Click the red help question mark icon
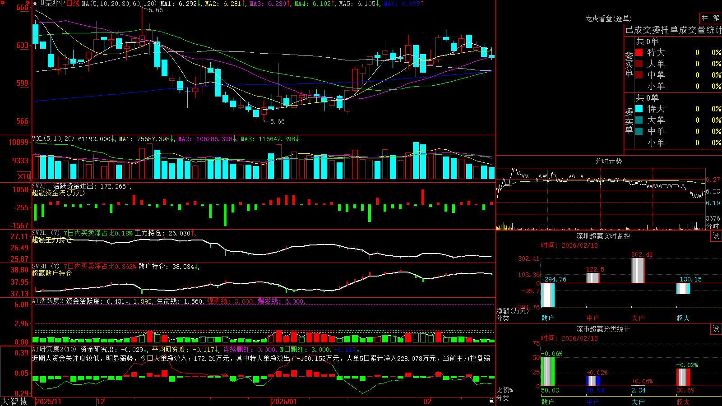The height and width of the screenshot is (406, 722). coord(28,4)
